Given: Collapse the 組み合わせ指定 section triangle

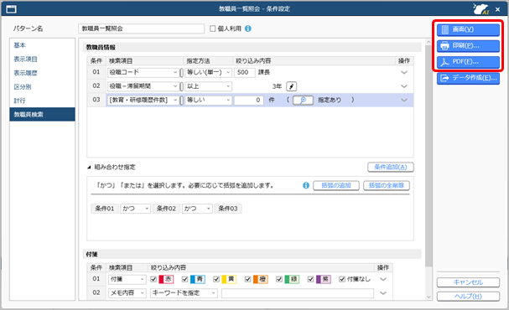Looking at the screenshot, I should pyautogui.click(x=89, y=168).
